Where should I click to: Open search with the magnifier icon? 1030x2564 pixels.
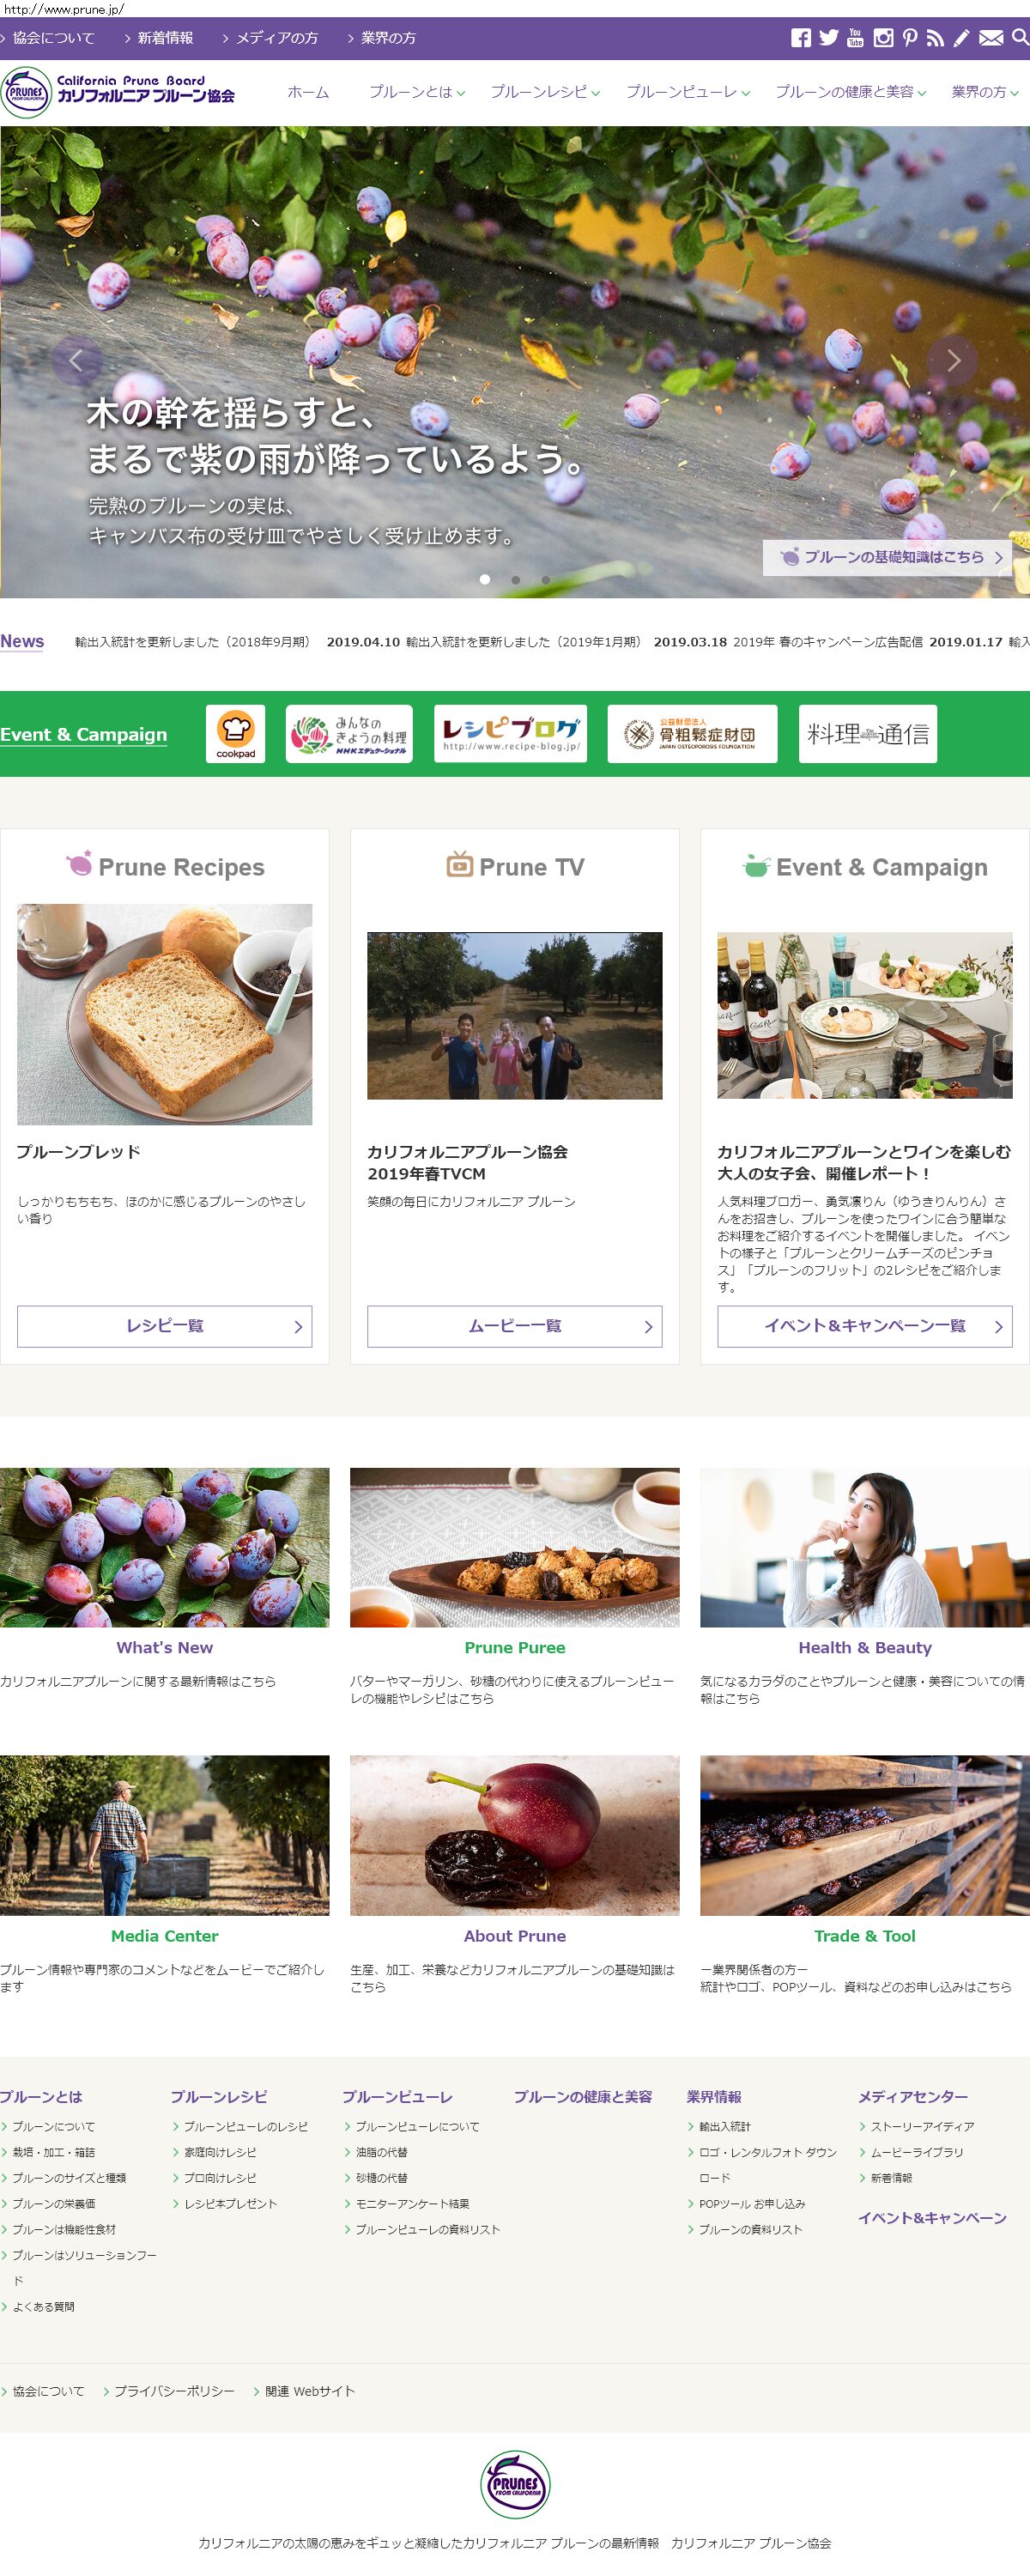(1020, 38)
